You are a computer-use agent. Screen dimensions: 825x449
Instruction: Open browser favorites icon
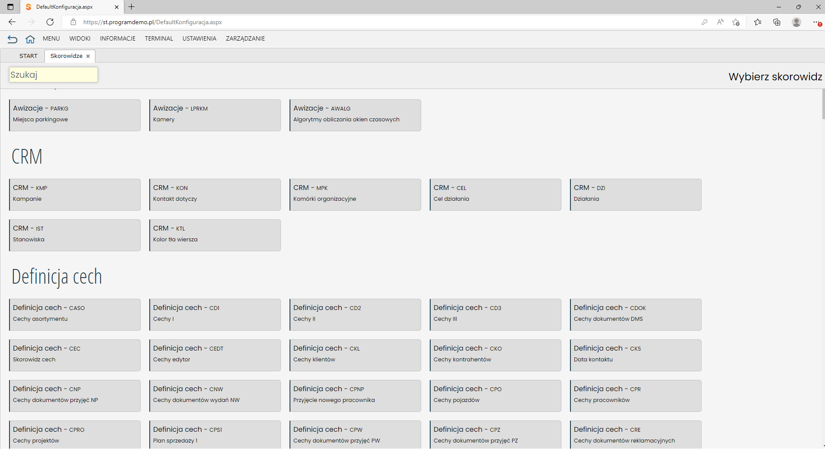[x=758, y=22]
